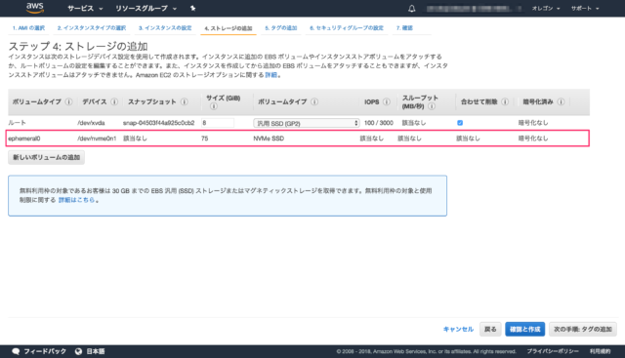Image resolution: width=625 pixels, height=358 pixels.
Task: Click the 確認と作成 button
Action: coord(525,329)
